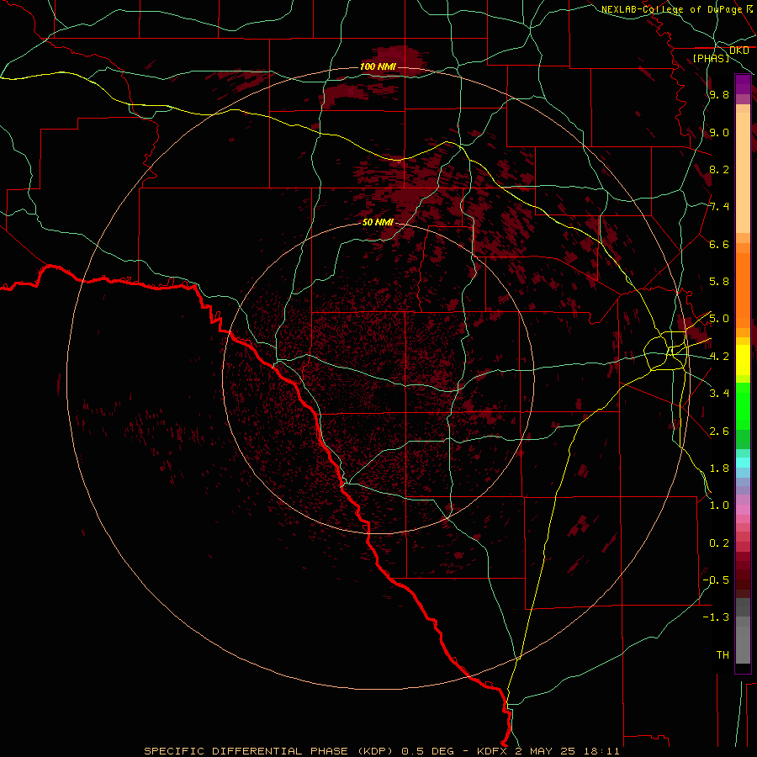The width and height of the screenshot is (757, 757).
Task: Click the 5.0 value on color scale
Action: click(x=719, y=319)
